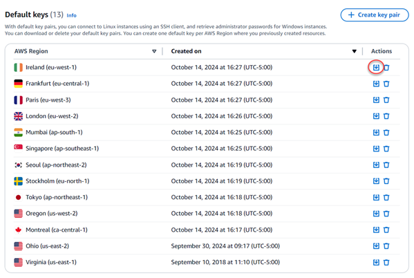
Task: Delete the Montreal (ca-central-1) key
Action: pos(386,230)
